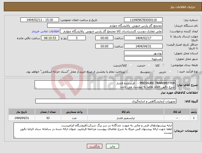Screen dimensions: 202x153
Task: Click the goods group field تجهیزات آزمایشگاهی
Action: [106, 101]
